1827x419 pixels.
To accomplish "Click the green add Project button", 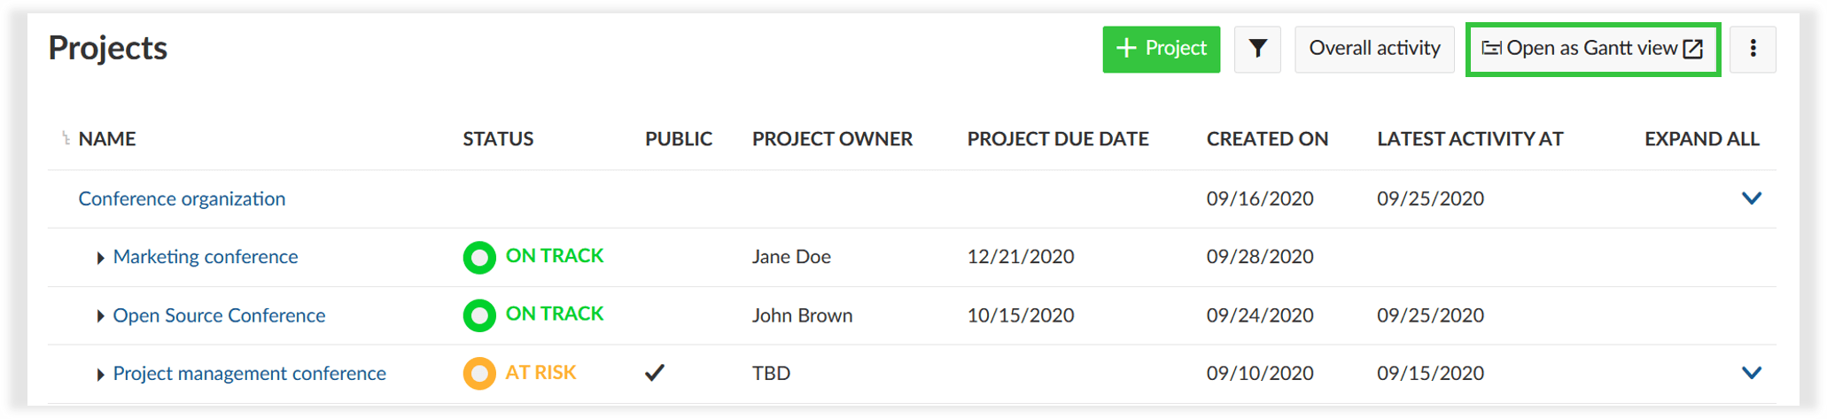I will point(1161,49).
